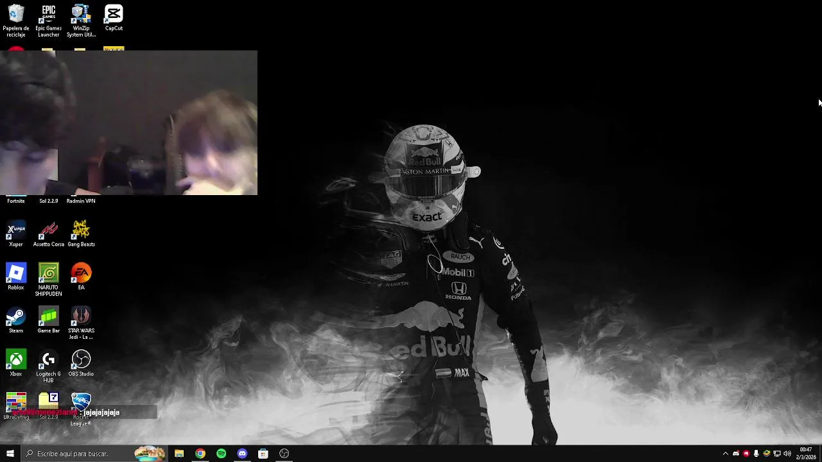The image size is (822, 462).
Task: Click red recording tray icon
Action: 746,454
